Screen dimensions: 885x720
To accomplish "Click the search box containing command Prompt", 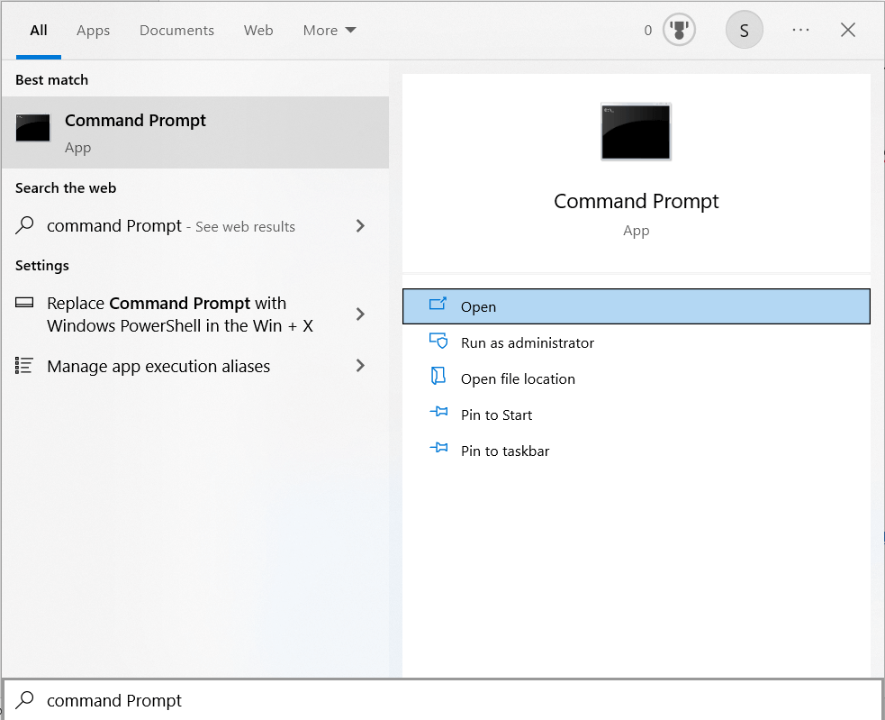I will (x=443, y=700).
